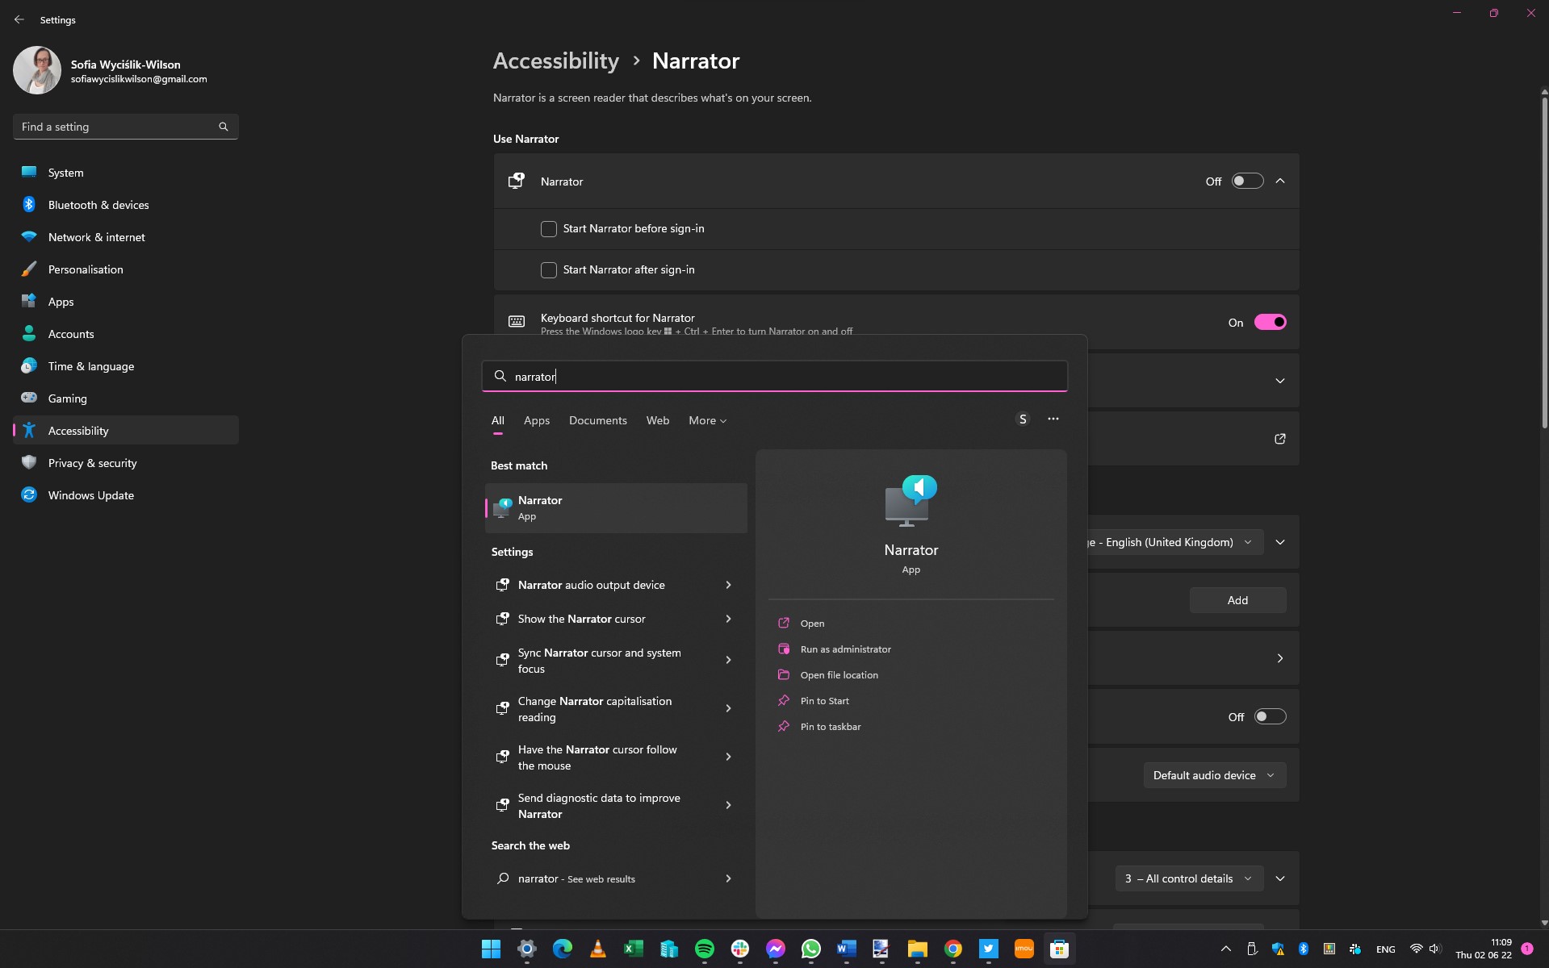This screenshot has height=968, width=1549.
Task: Switch to the Apps search tab
Action: 536,420
